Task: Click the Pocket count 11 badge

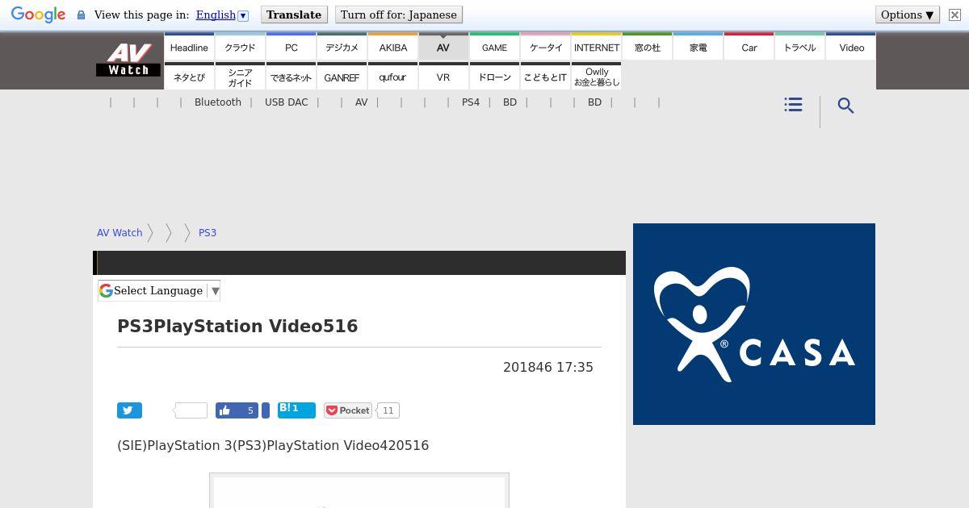Action: point(388,410)
